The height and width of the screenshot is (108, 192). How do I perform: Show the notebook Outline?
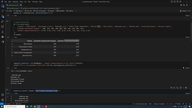70,11
